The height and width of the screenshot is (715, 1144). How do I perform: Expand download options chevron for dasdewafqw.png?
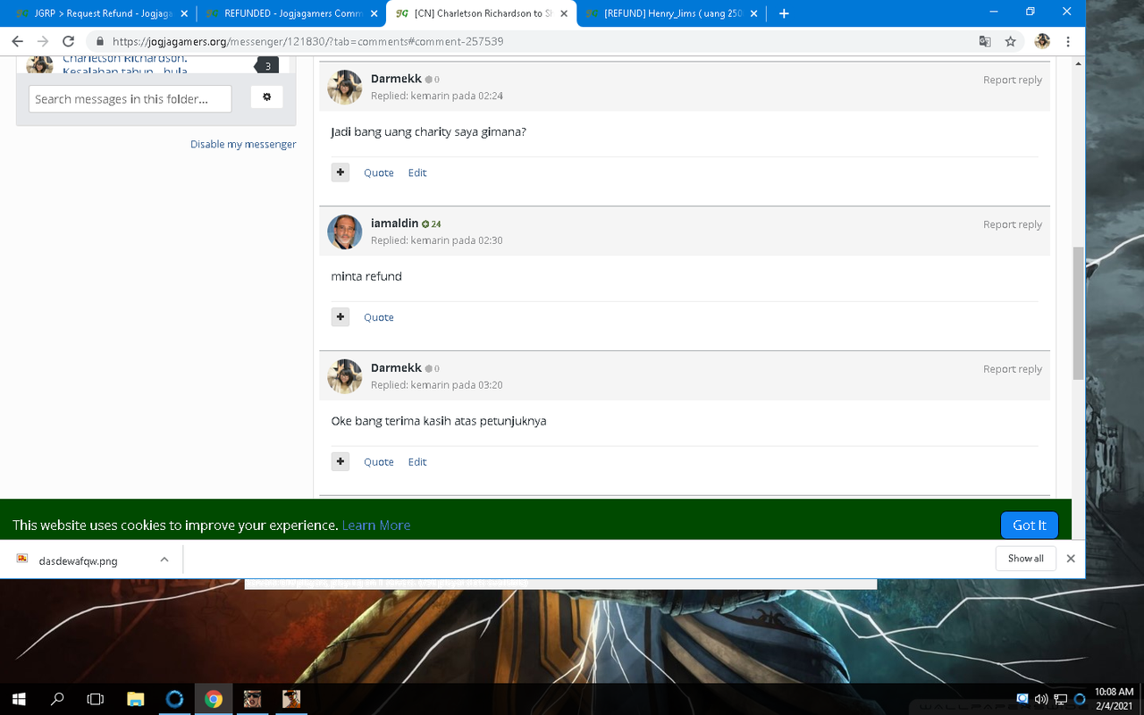pyautogui.click(x=164, y=559)
